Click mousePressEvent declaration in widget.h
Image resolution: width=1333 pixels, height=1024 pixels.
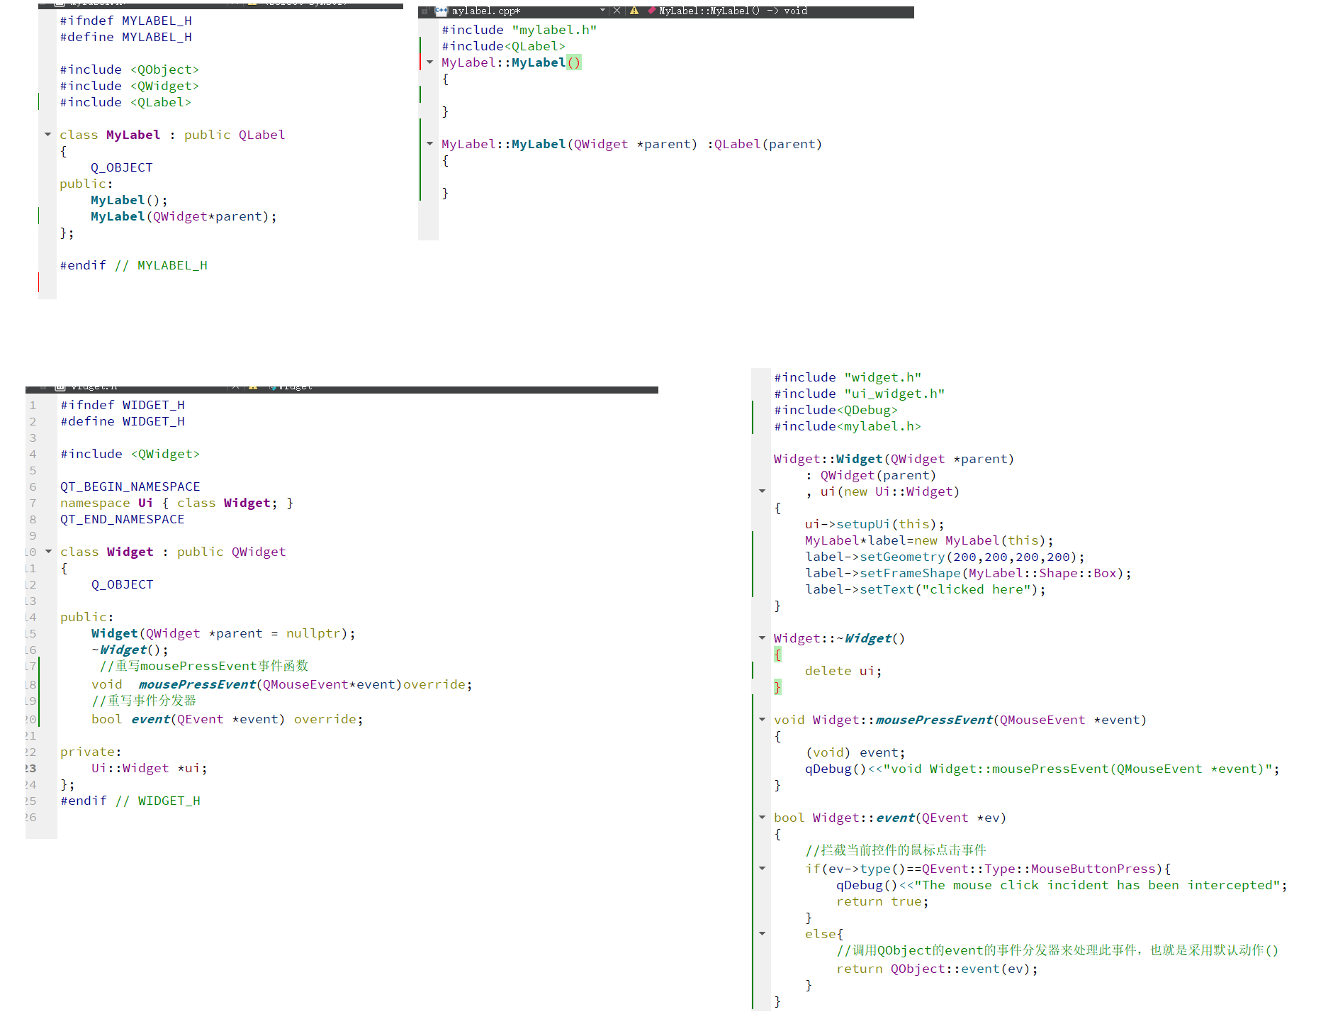[282, 684]
